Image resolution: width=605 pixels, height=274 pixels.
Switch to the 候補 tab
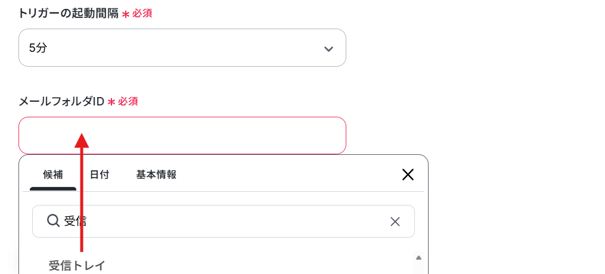(53, 175)
